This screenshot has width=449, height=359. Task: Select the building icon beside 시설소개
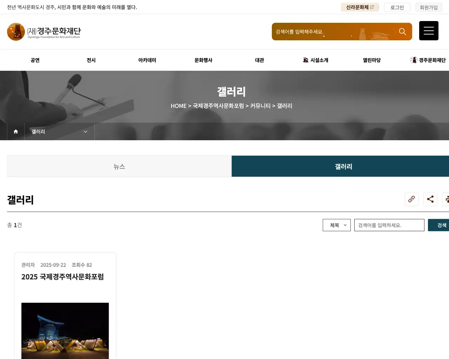[x=306, y=60]
